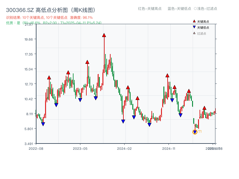Click the red triangle at the 2023-05 peak
This screenshot has width=239, height=179.
87,62
